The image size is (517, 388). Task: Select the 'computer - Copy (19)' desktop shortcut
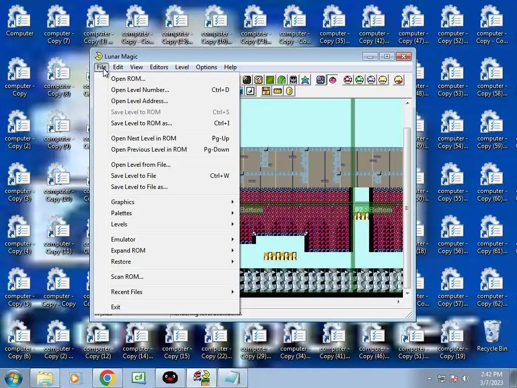tap(452, 340)
